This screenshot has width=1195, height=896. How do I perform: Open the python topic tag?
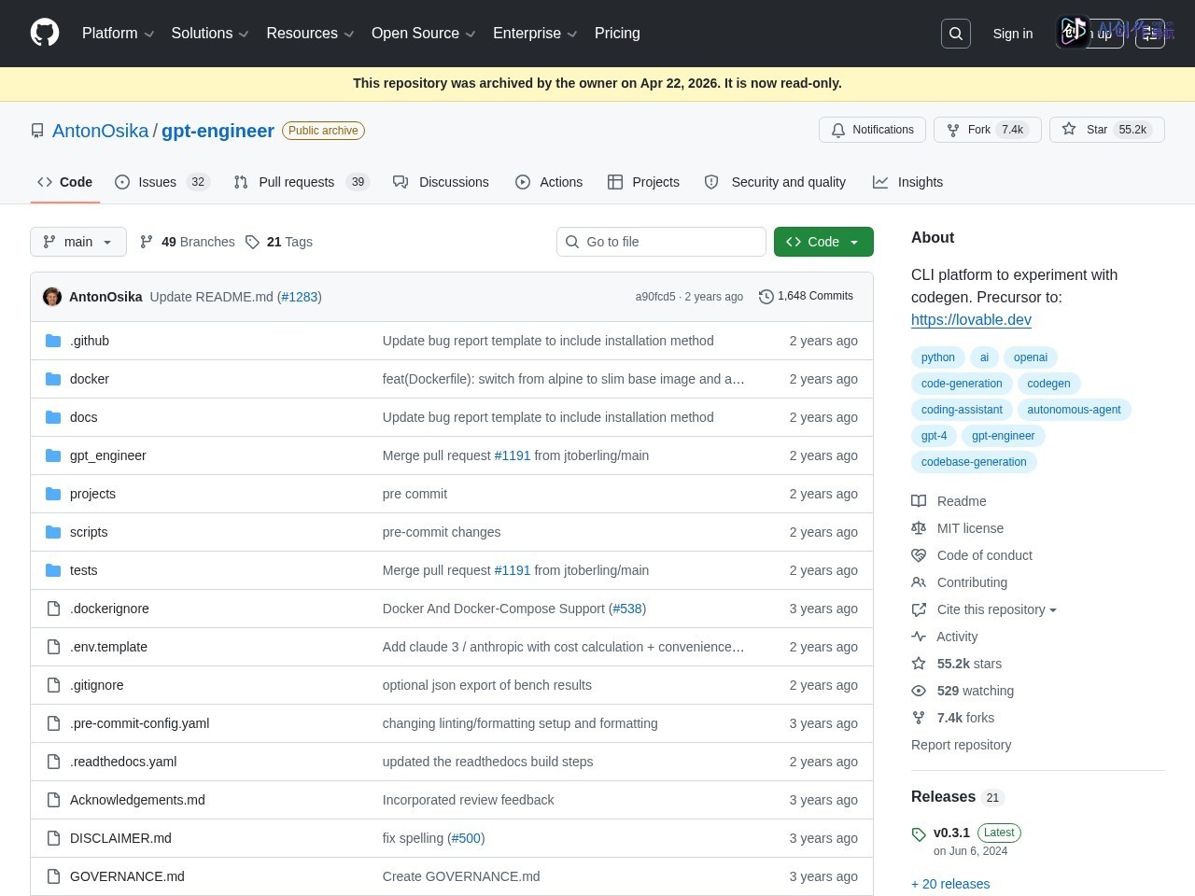(x=937, y=357)
